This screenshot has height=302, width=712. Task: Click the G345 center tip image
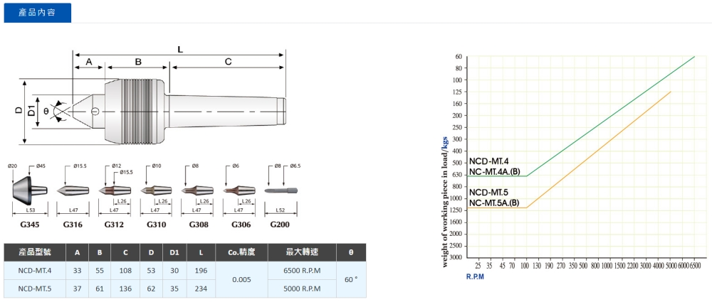29,190
